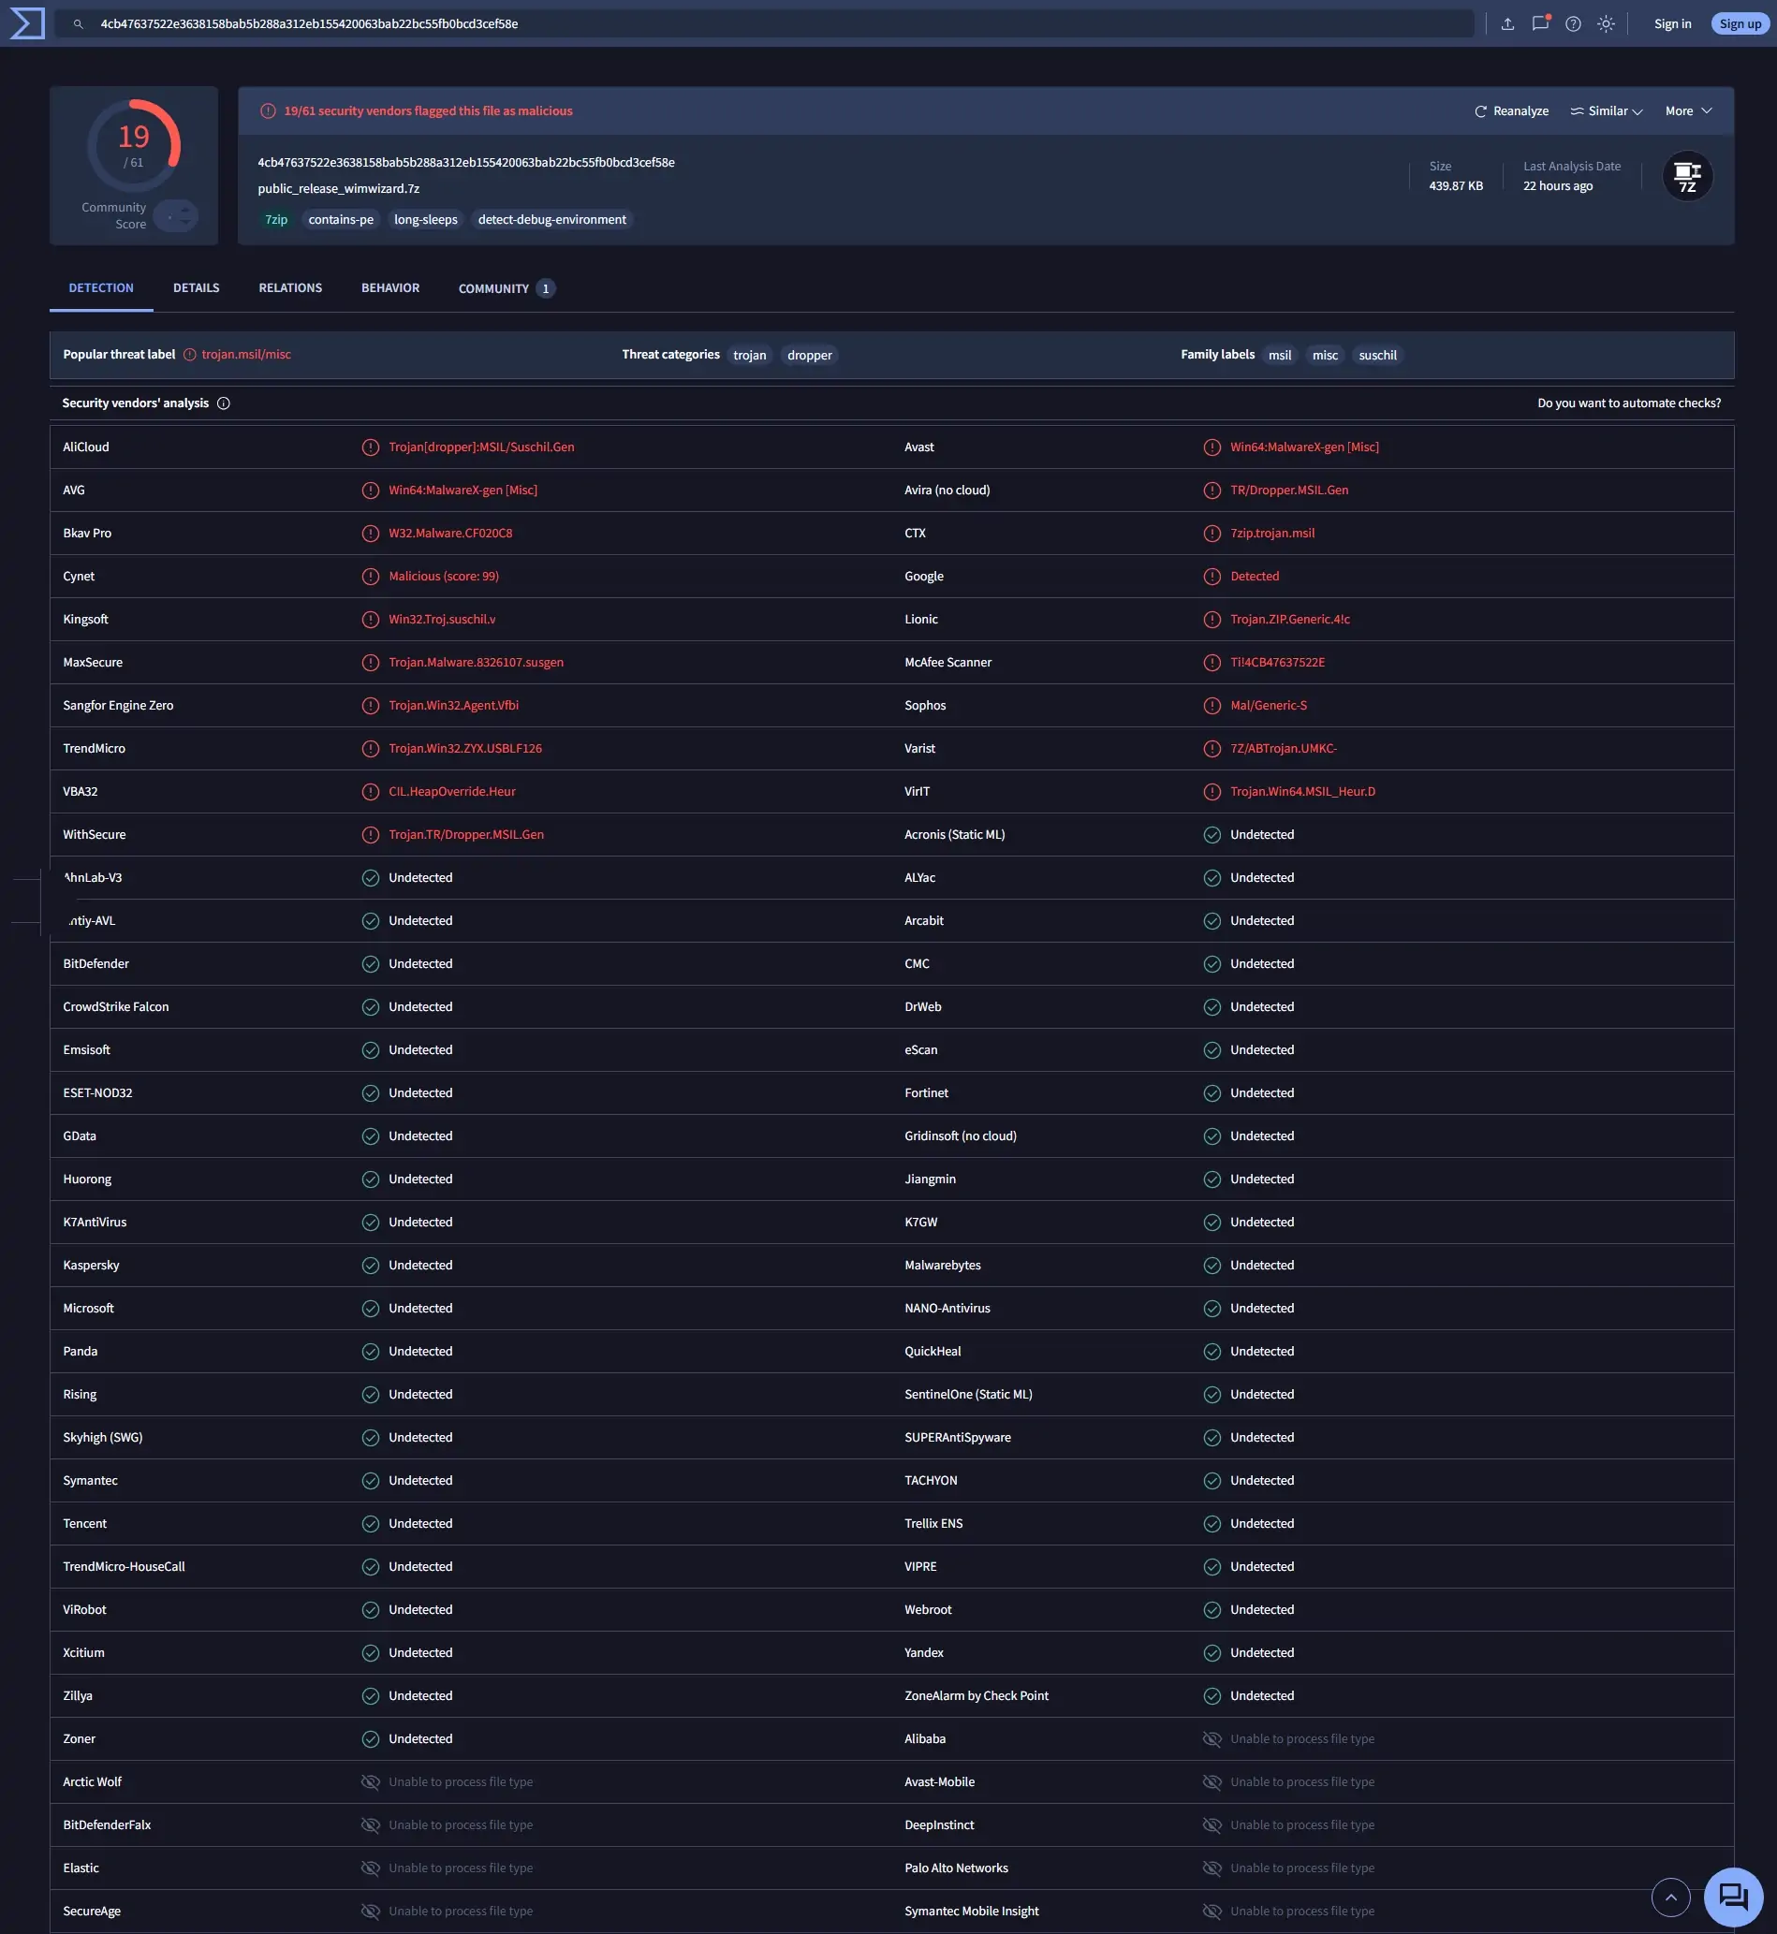The height and width of the screenshot is (1934, 1777).
Task: Open the Details tab
Action: [x=197, y=288]
